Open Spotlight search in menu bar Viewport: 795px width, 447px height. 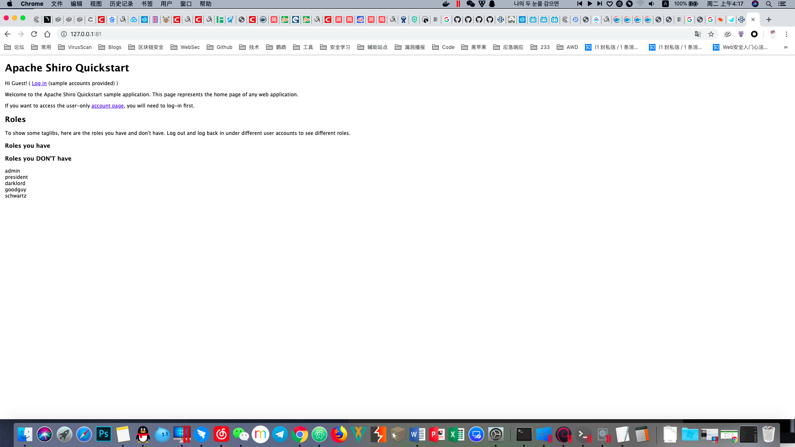click(769, 4)
